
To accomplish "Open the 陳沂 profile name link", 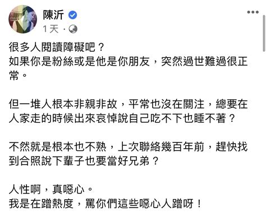I will [53, 15].
